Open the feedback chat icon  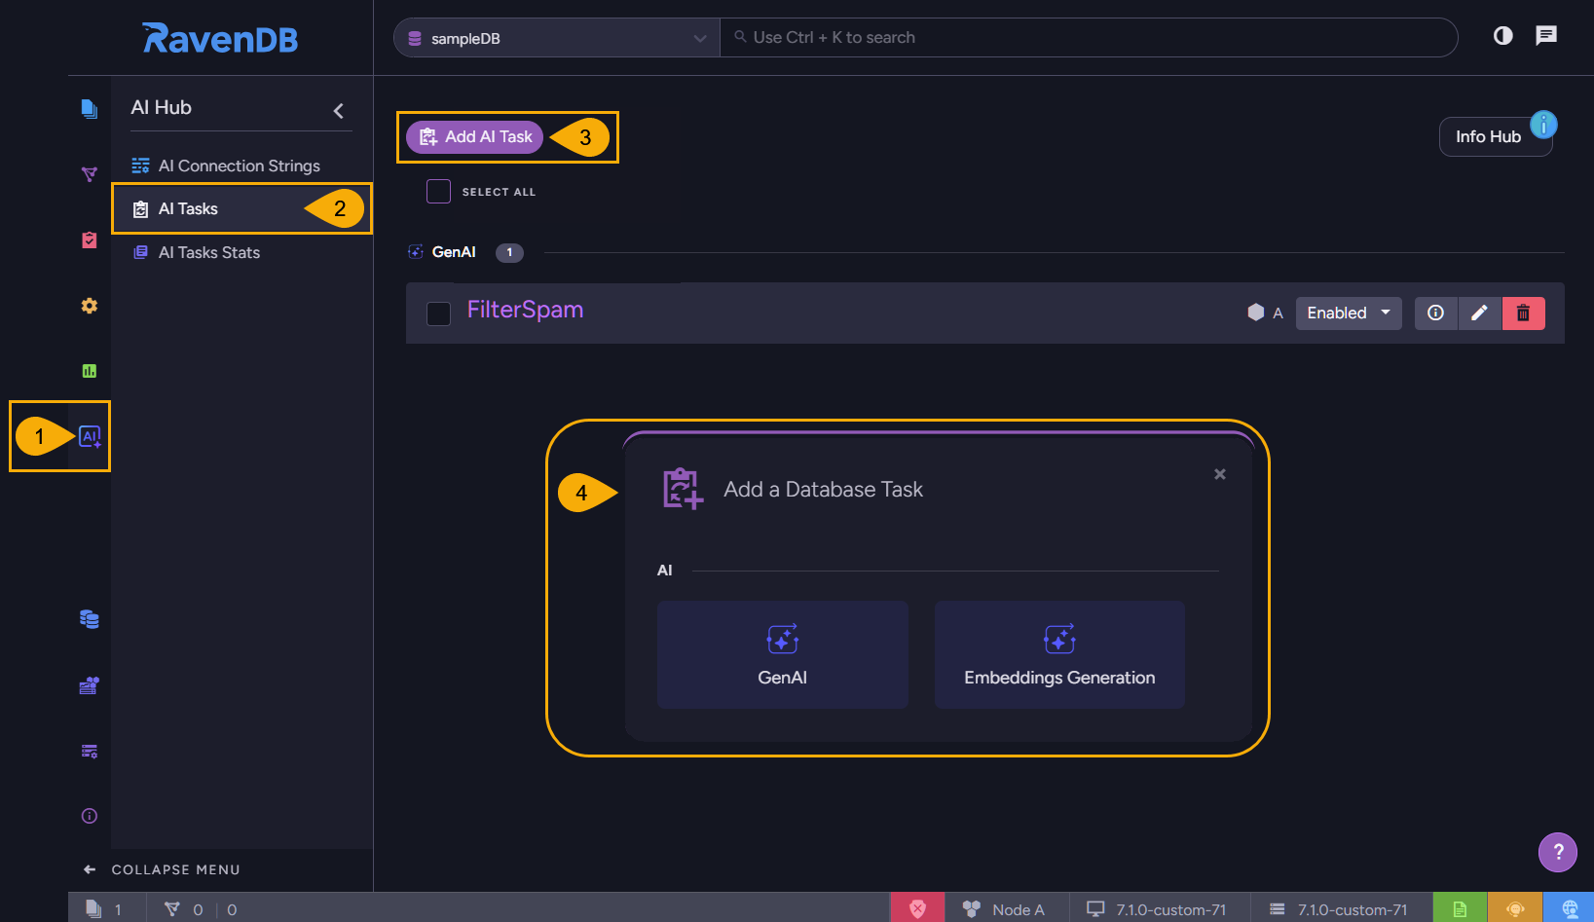1546,36
